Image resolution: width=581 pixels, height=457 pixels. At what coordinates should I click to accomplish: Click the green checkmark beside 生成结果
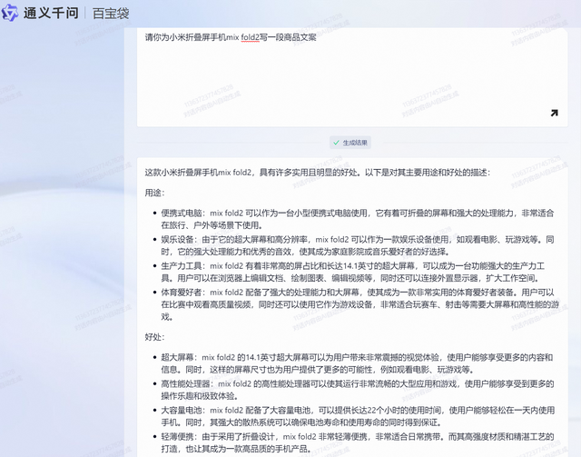pos(336,143)
